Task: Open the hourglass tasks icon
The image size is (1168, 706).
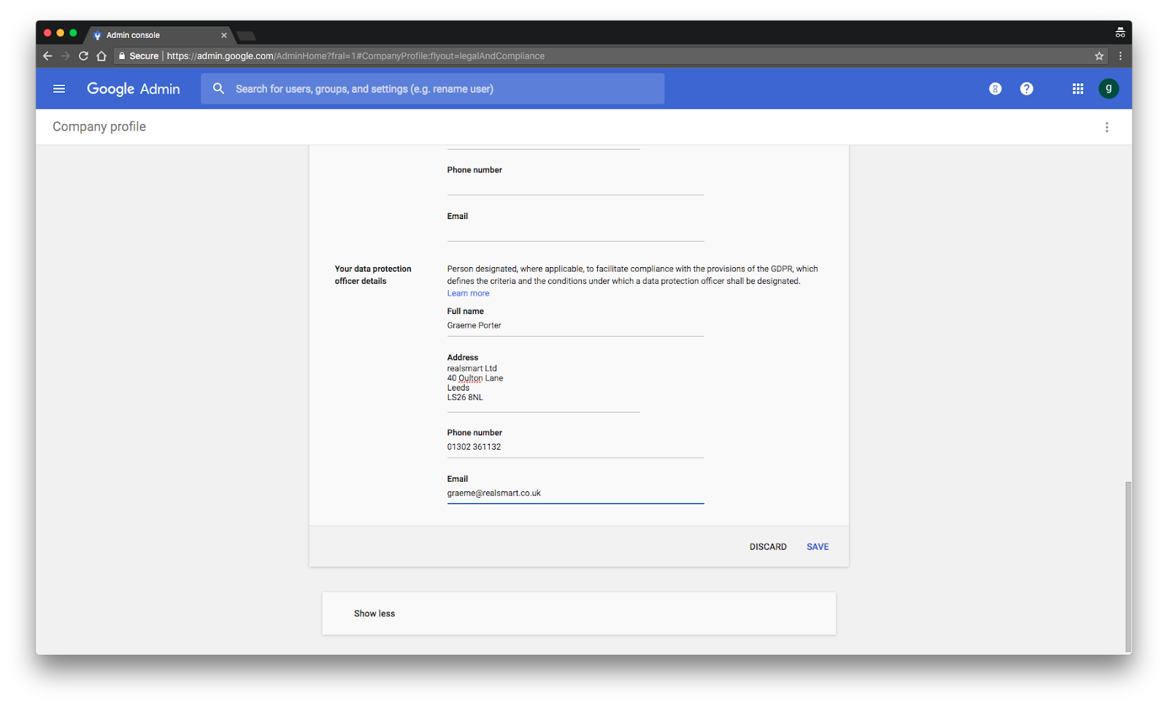Action: click(995, 88)
